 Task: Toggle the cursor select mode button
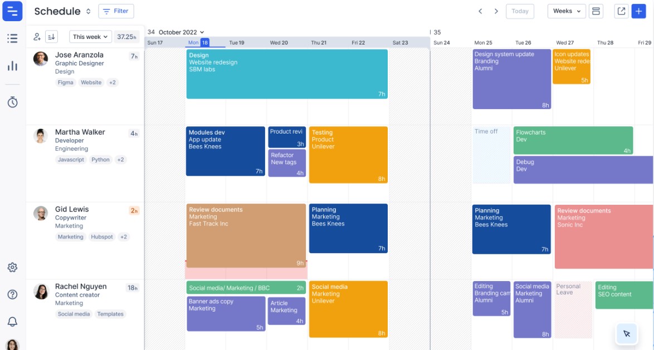627,333
